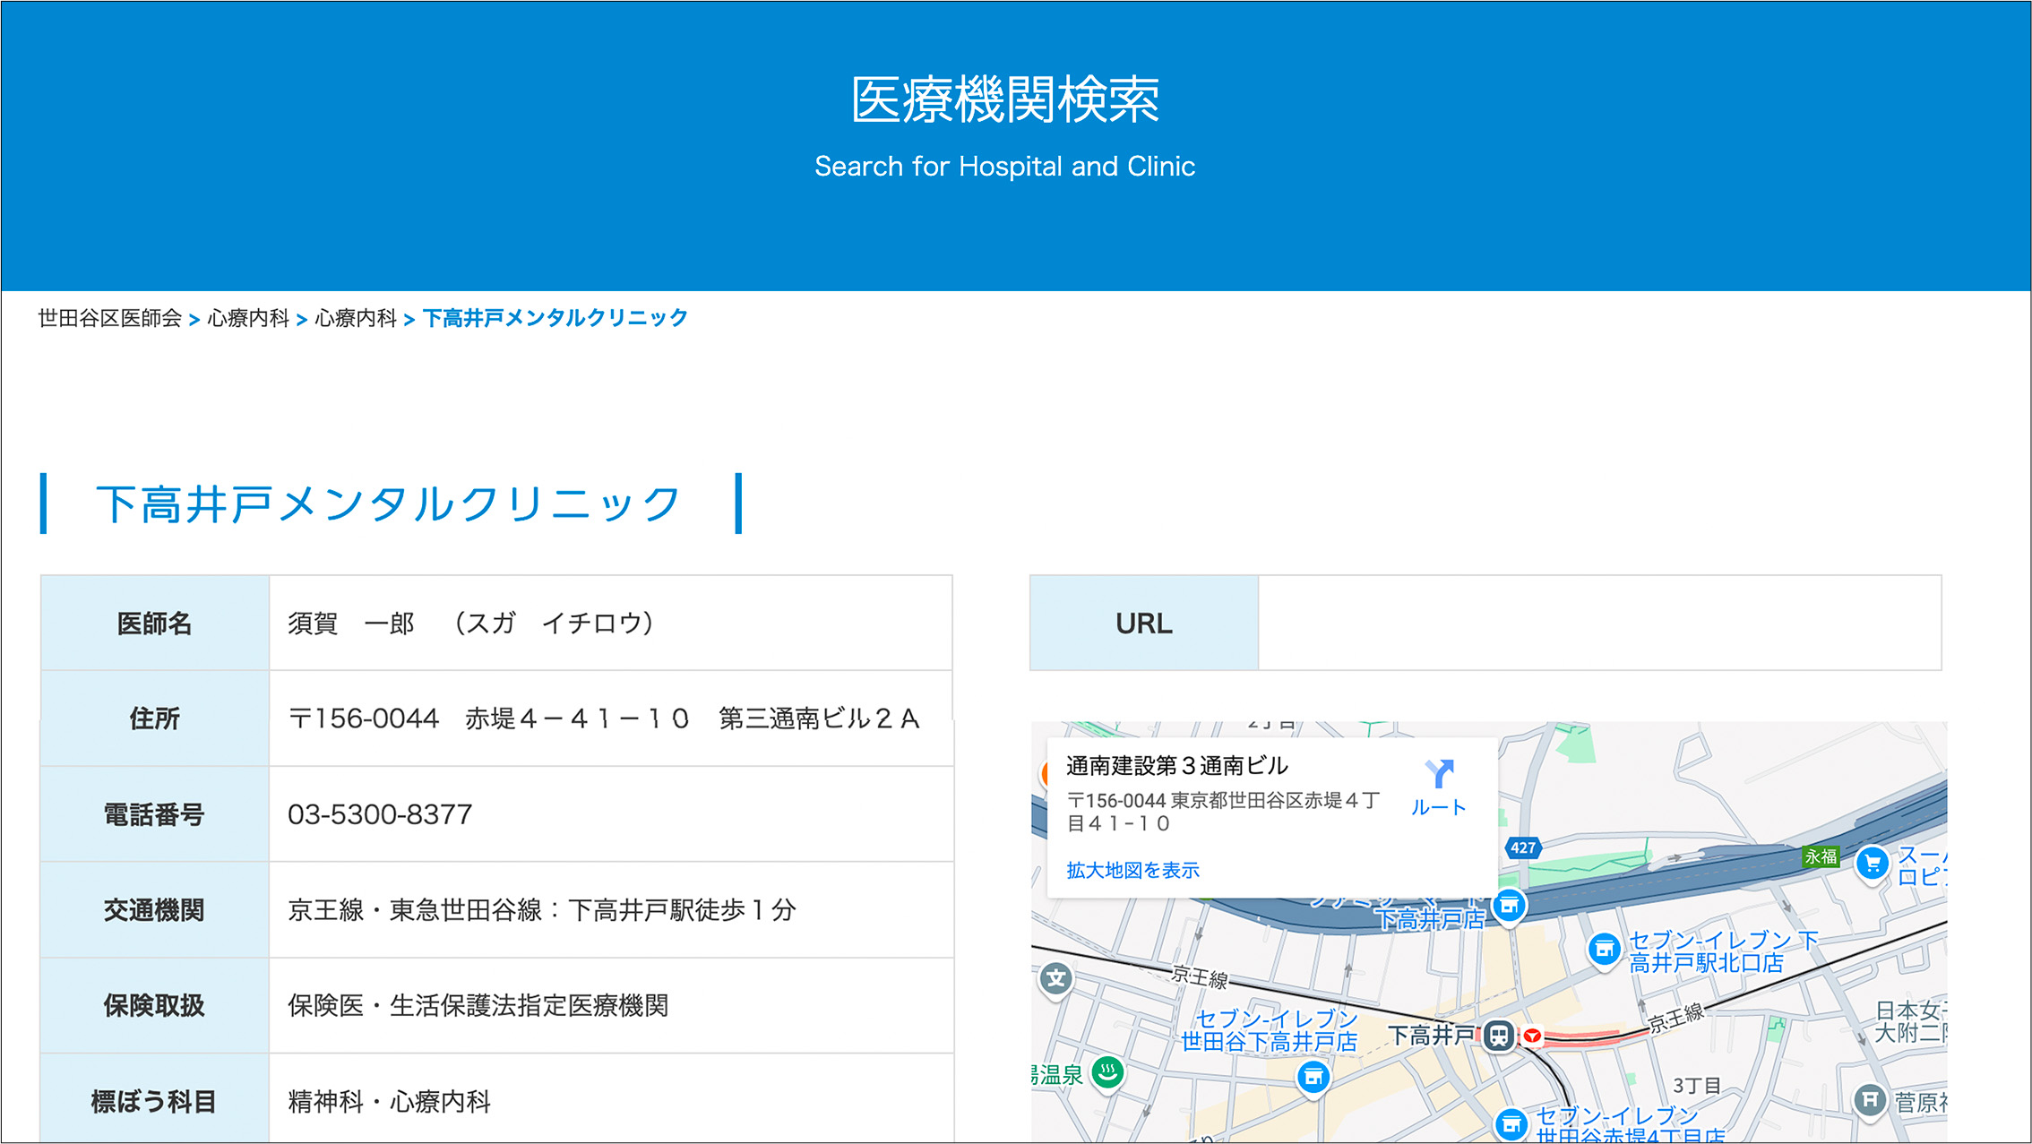Open the first 心療内科 breadcrumb link
2032x1144 pixels.
(x=248, y=318)
